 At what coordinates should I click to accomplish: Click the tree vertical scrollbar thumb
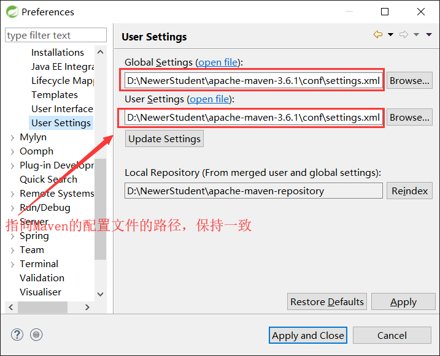[100, 209]
